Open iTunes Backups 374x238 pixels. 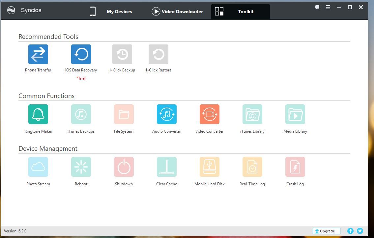(81, 114)
